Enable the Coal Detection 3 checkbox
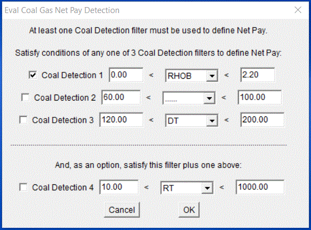311x230 pixels. coord(23,120)
